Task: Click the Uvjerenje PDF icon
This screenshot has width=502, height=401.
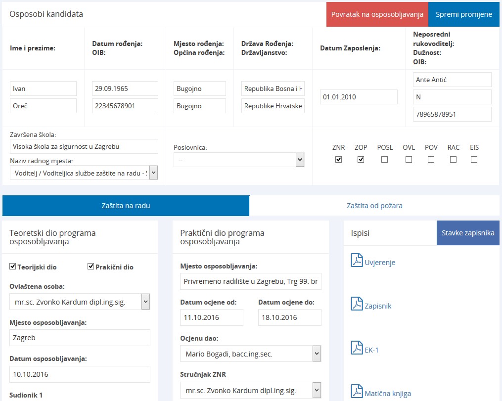Action: 357,260
